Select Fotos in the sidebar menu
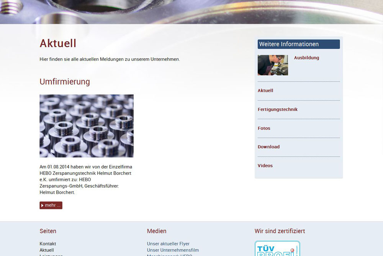 (264, 128)
